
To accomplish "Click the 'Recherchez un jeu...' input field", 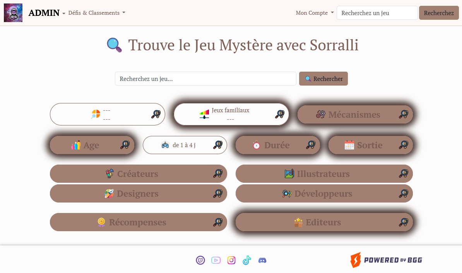I will tap(205, 79).
